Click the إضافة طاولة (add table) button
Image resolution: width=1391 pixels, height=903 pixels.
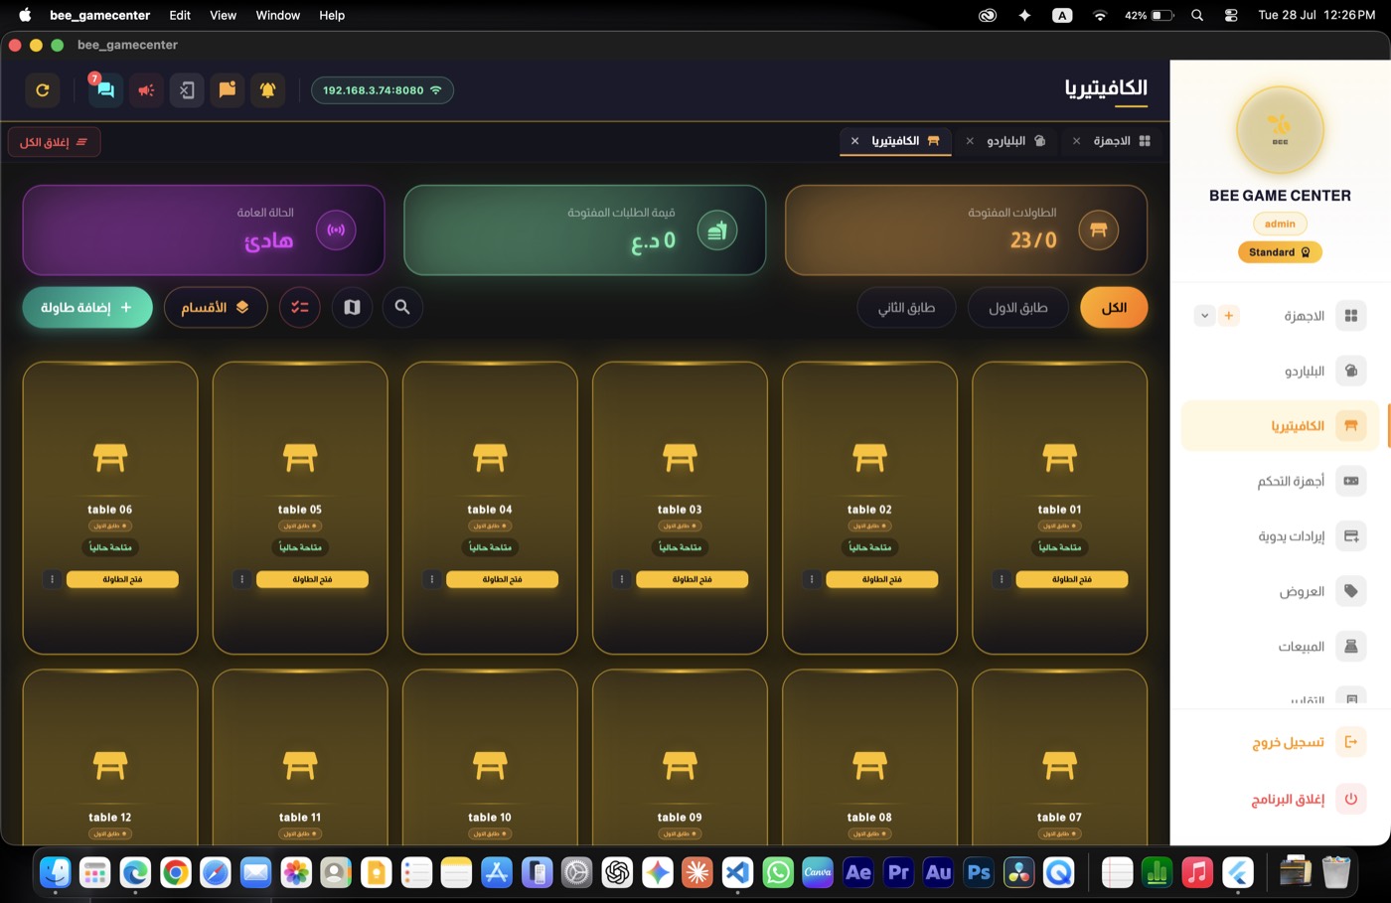[87, 308]
